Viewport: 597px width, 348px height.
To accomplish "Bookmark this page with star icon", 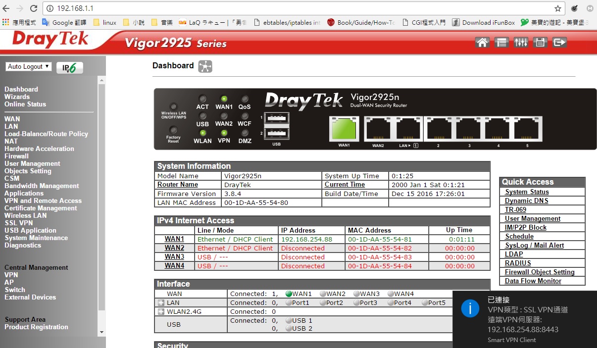I will (558, 8).
